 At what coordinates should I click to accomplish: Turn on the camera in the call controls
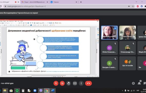(x=62, y=83)
